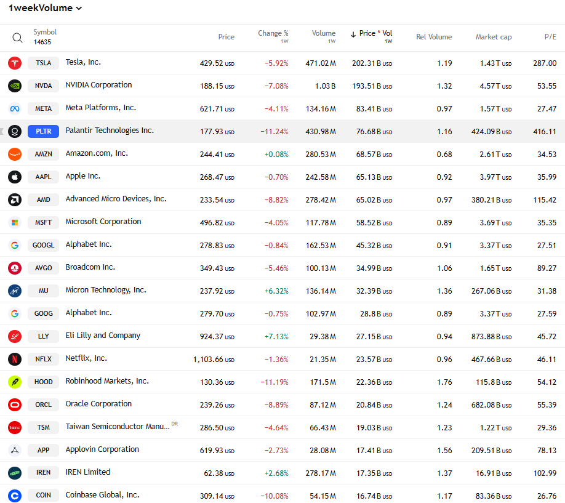Image resolution: width=565 pixels, height=503 pixels.
Task: Click NVIDIA's 4.57 T market cap
Action: [x=495, y=86]
